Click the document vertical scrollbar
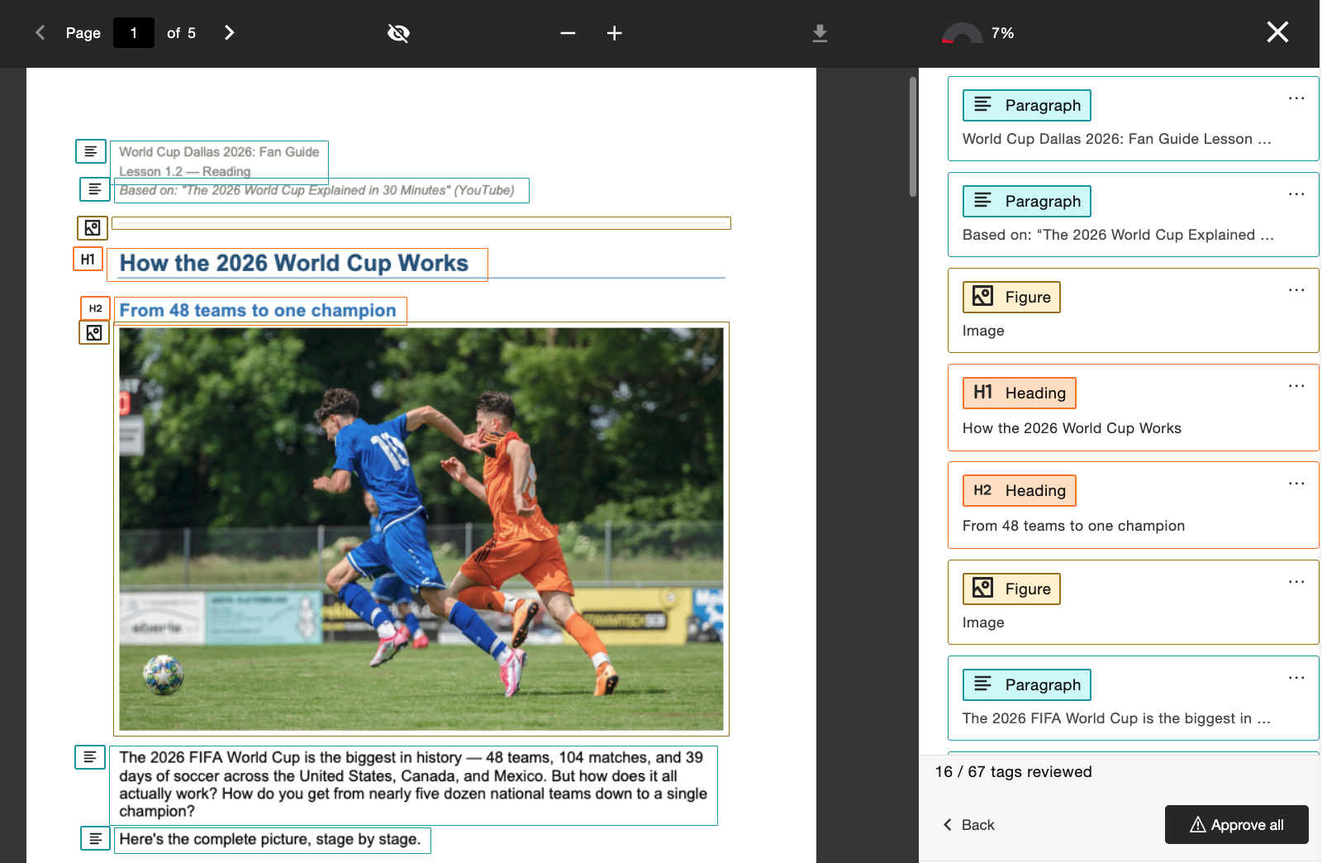Image resolution: width=1322 pixels, height=863 pixels. 913,136
